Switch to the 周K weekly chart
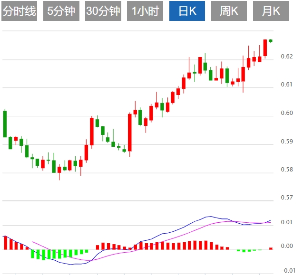 coord(229,11)
